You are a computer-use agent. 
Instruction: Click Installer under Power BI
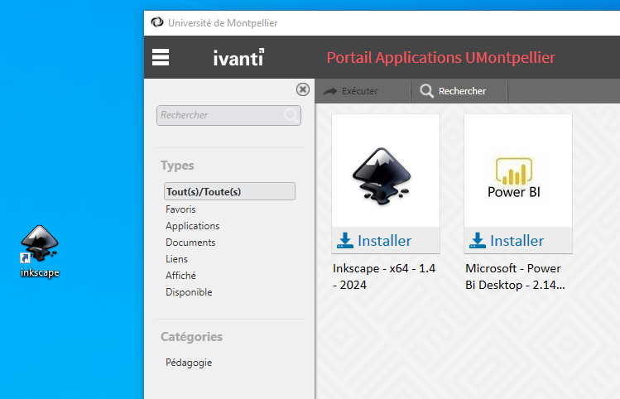[x=507, y=240]
